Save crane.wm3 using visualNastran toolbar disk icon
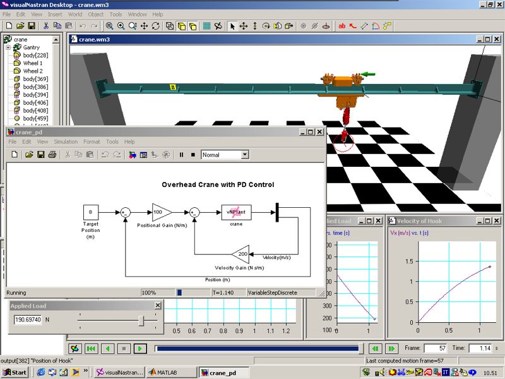 [x=31, y=26]
